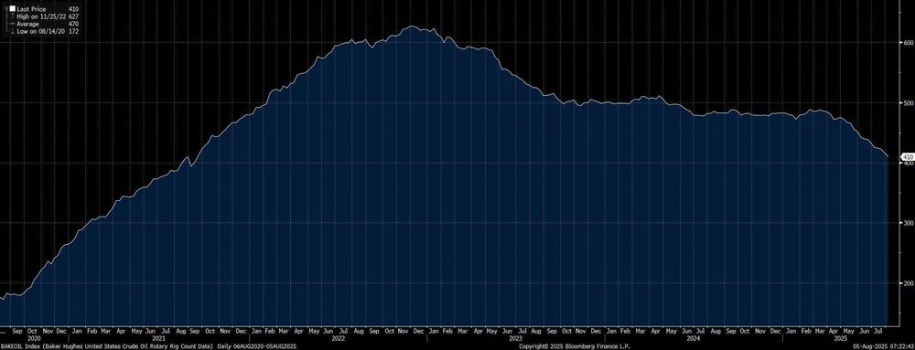Click the 2023 year label on axis

515,338
